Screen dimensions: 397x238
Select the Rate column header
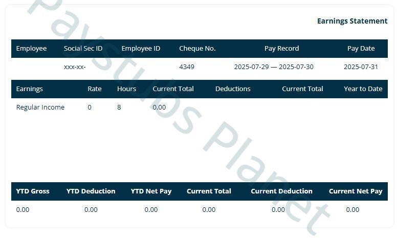coord(95,89)
